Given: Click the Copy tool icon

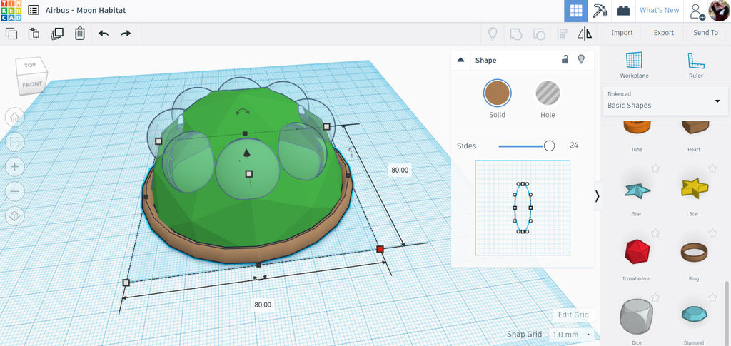Looking at the screenshot, I should point(11,34).
